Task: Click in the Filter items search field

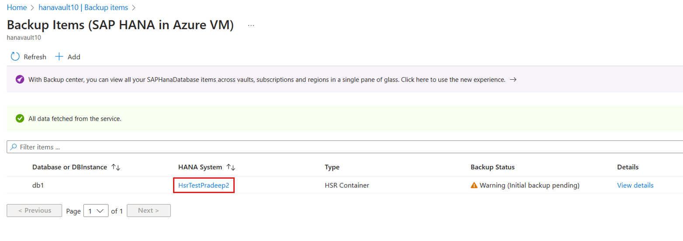Action: tap(345, 147)
